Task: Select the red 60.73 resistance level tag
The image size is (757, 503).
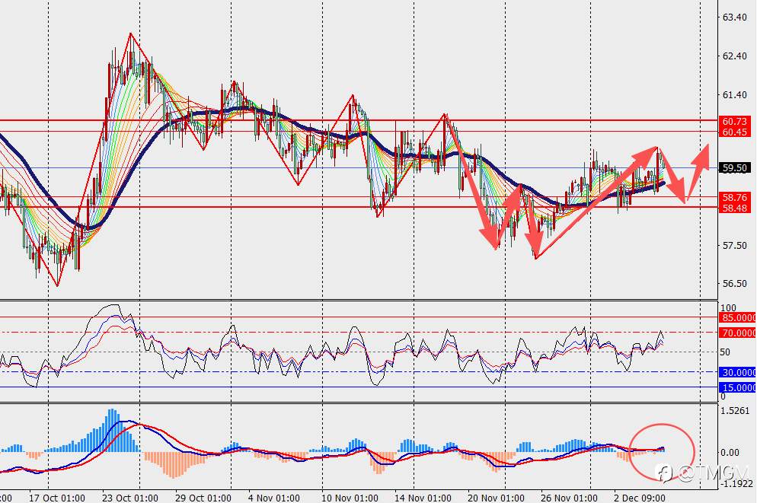Action: (x=734, y=121)
